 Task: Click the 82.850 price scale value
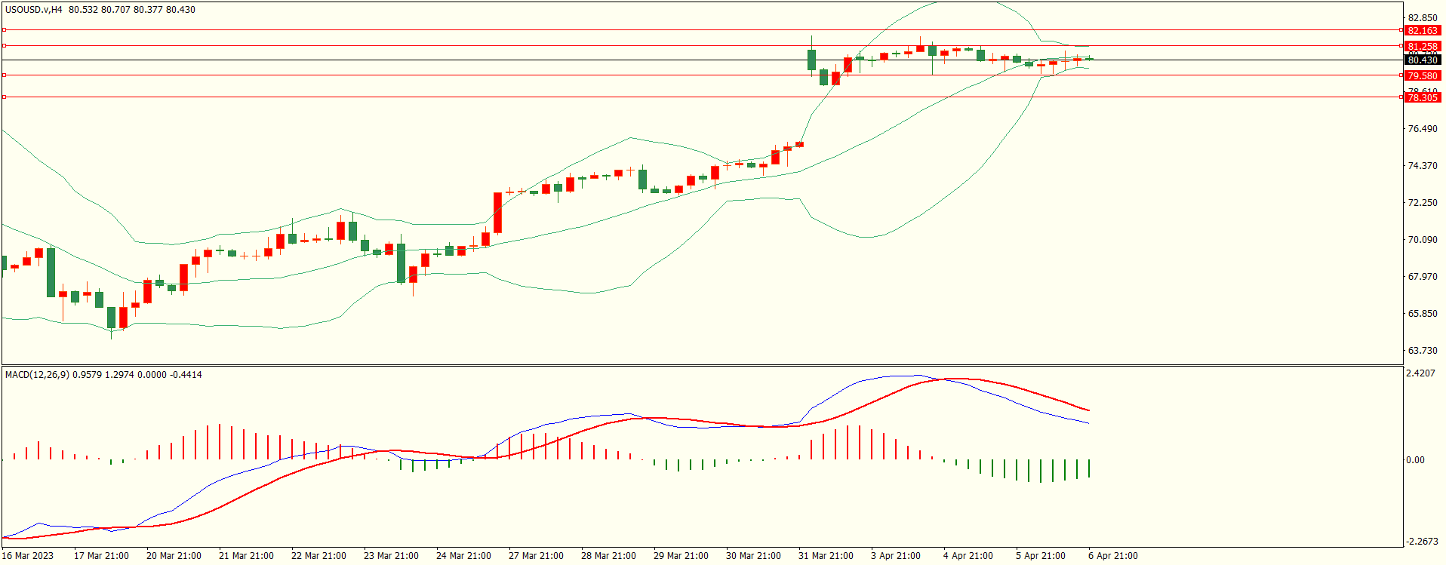click(1423, 18)
